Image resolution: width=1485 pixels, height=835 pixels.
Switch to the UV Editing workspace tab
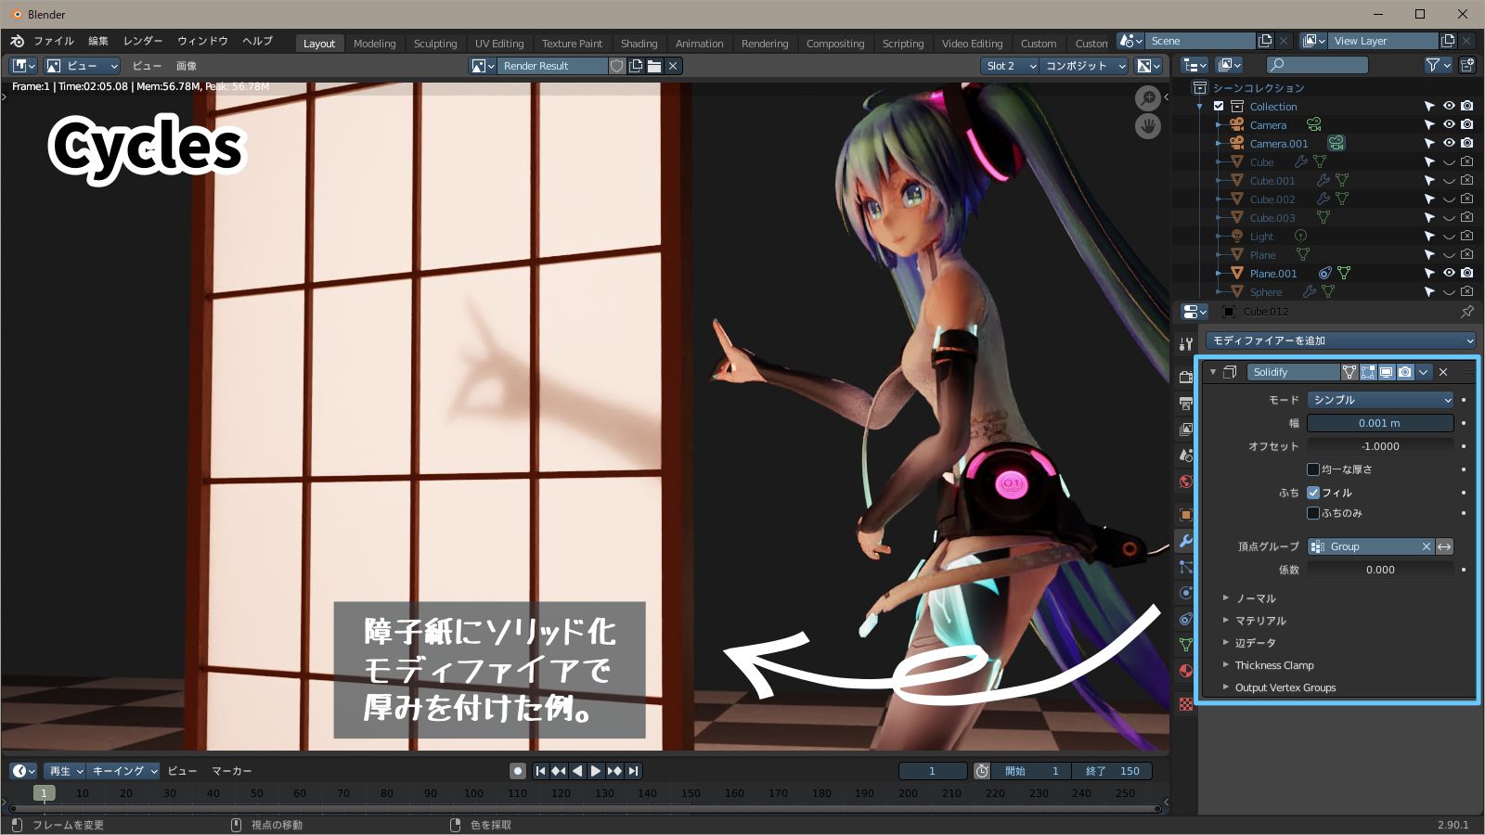(499, 44)
